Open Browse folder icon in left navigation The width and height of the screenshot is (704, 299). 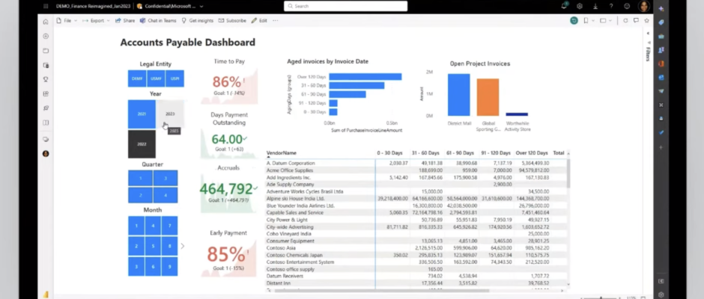(46, 51)
